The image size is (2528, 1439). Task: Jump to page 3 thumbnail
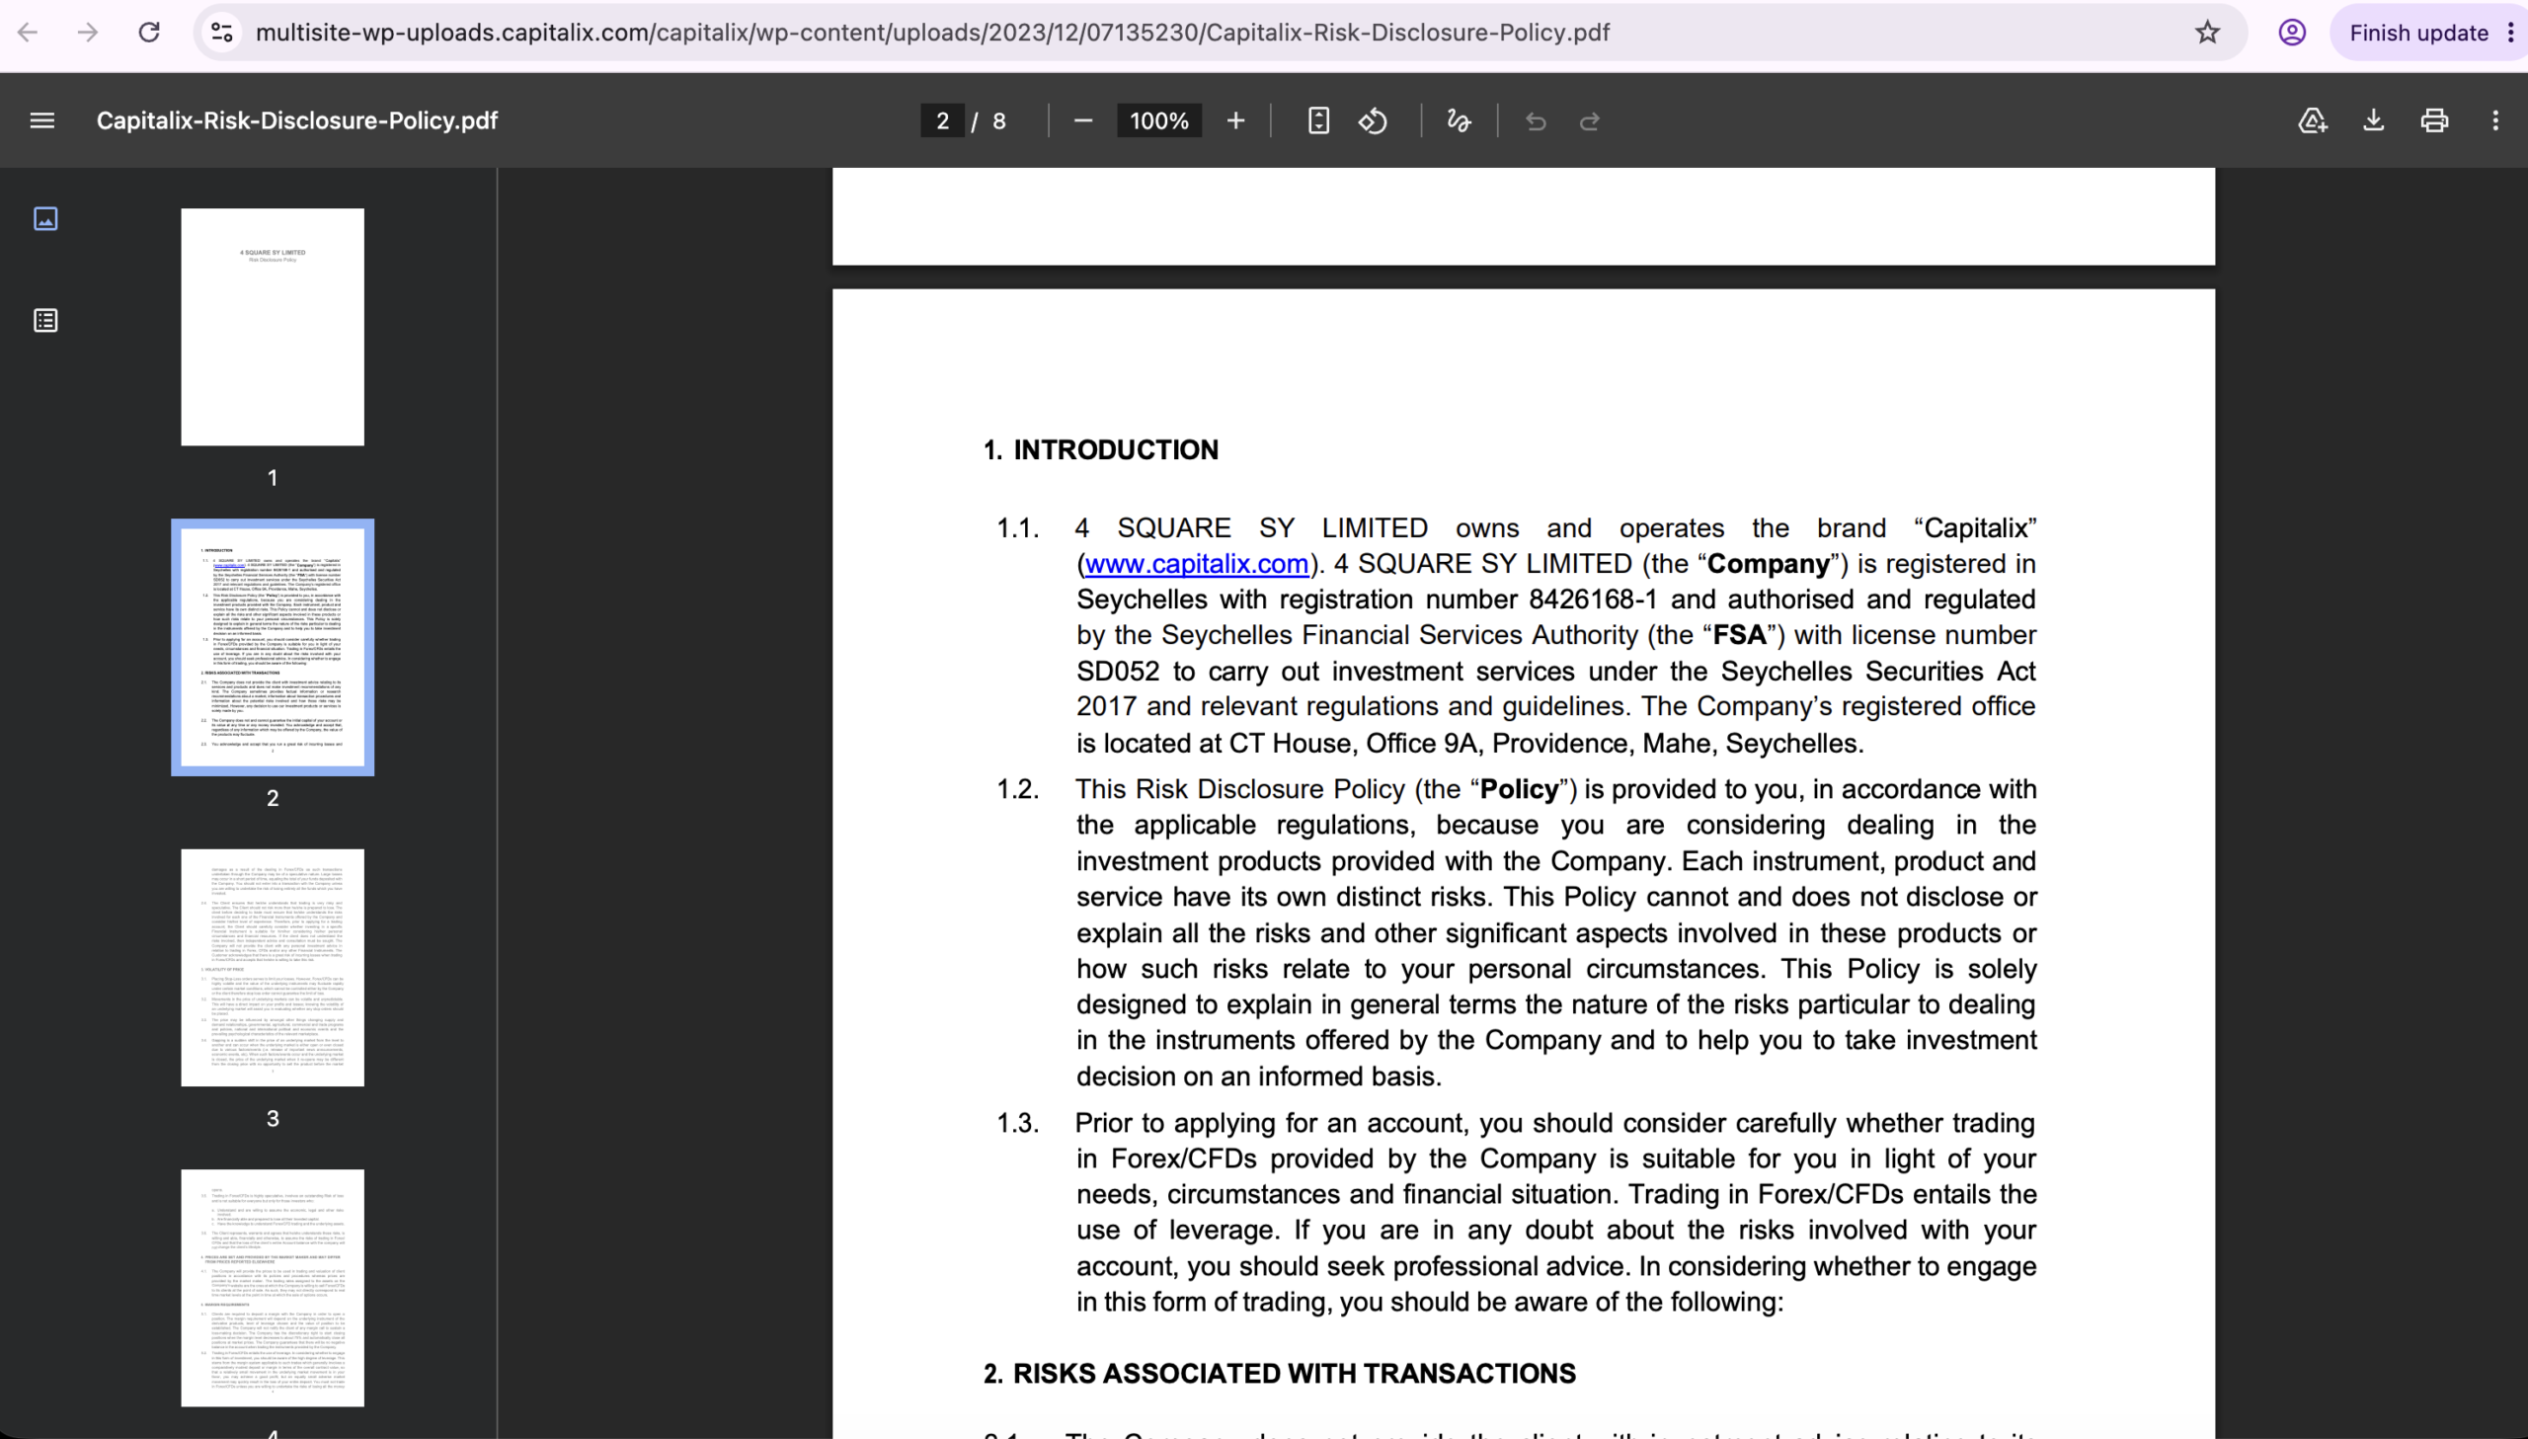click(x=273, y=968)
